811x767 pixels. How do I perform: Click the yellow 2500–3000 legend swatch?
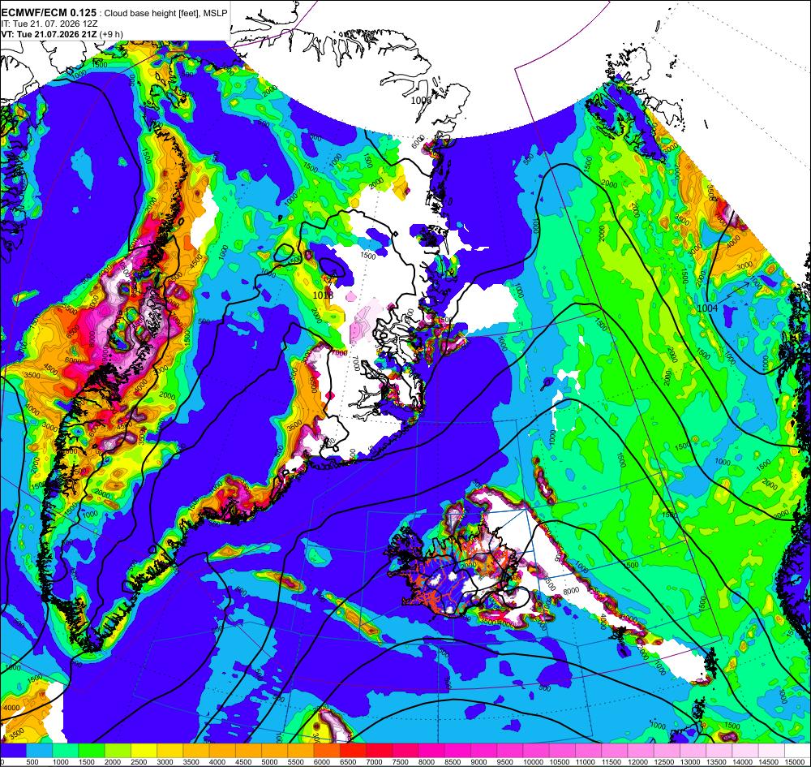(x=144, y=751)
